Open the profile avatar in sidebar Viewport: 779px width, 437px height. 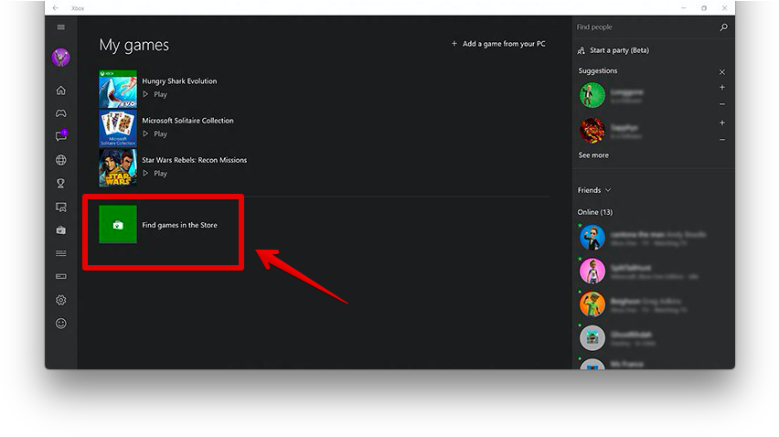click(60, 58)
